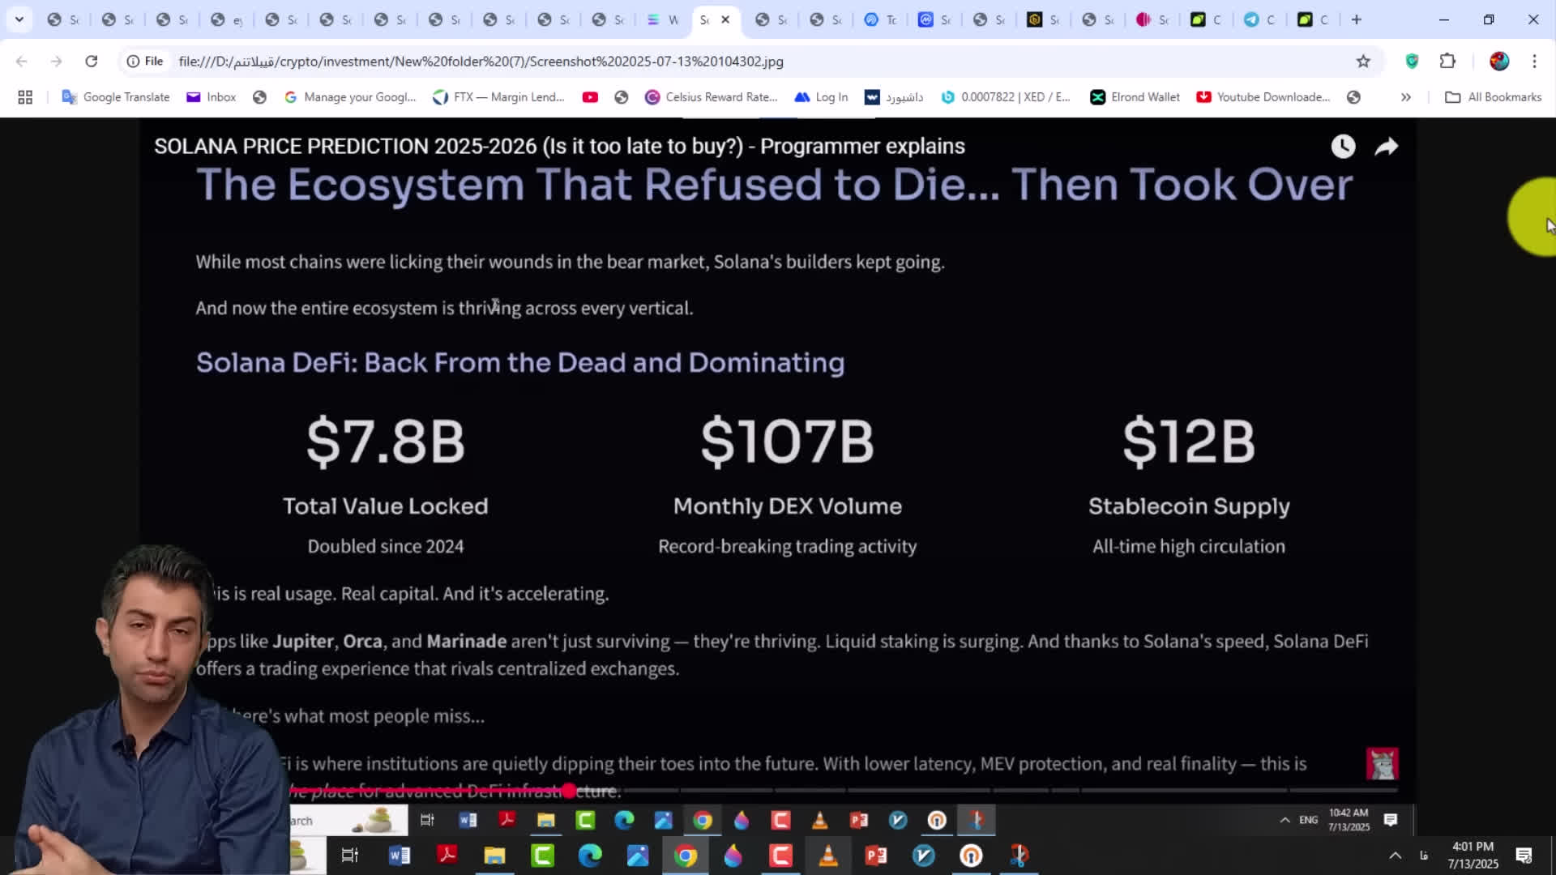Open the All Bookmarks folder
The width and height of the screenshot is (1556, 875).
click(x=1494, y=97)
